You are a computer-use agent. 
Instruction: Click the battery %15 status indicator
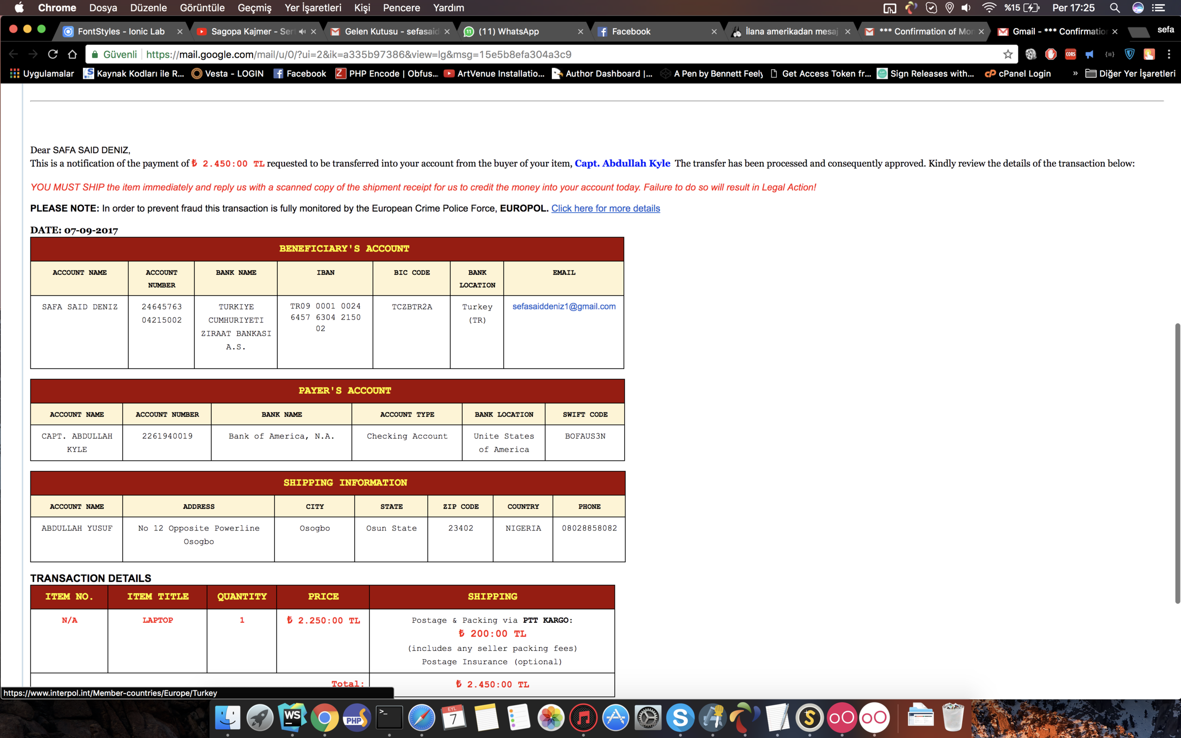coord(1021,8)
